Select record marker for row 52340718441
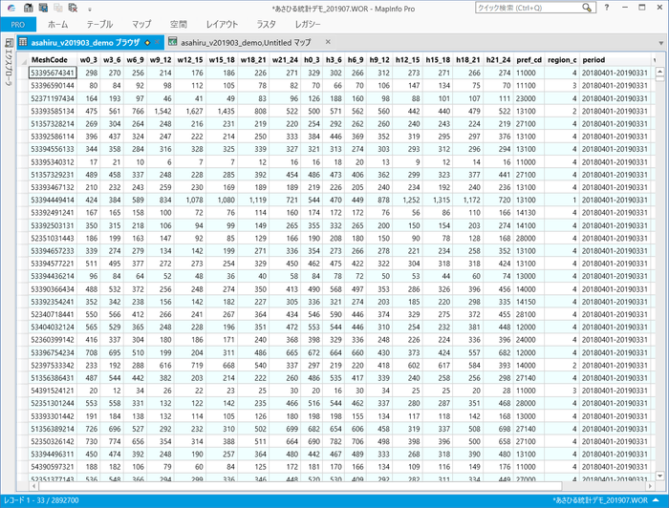669x508 pixels. click(23, 314)
